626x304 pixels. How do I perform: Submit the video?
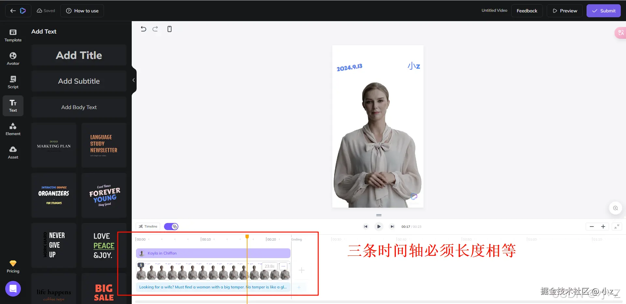[604, 10]
